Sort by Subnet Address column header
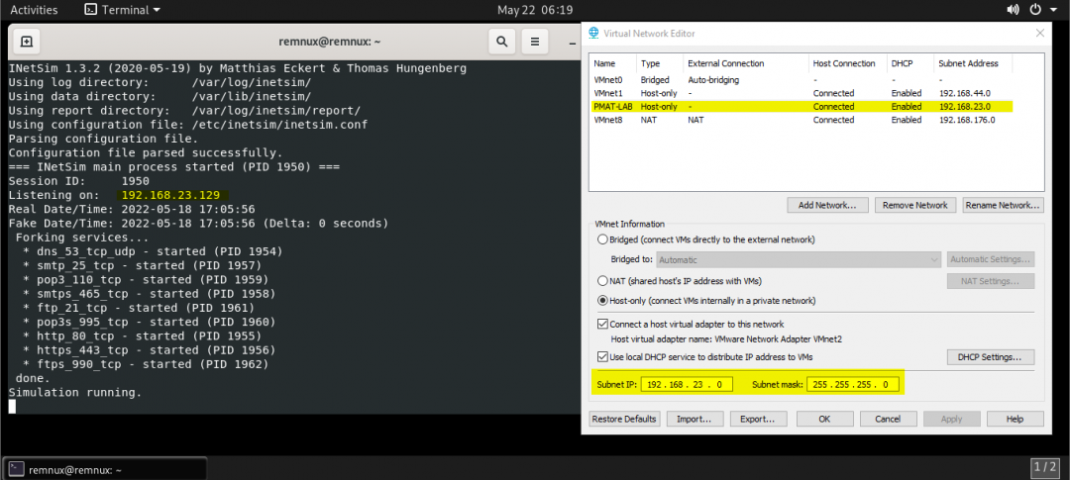Screen dimensions: 1070x480 (x=973, y=63)
